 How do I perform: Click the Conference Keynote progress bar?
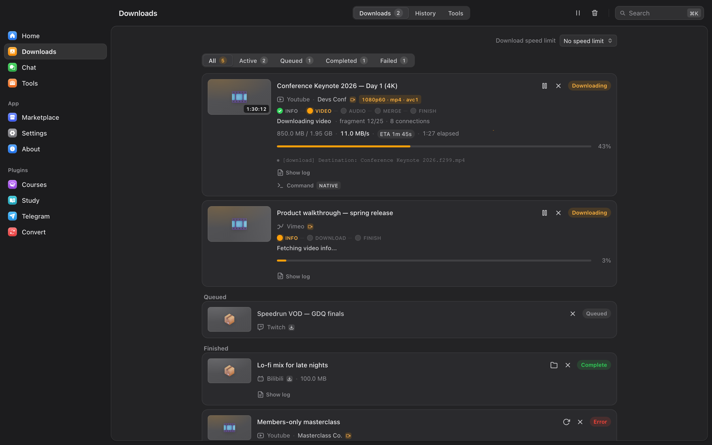click(x=434, y=146)
